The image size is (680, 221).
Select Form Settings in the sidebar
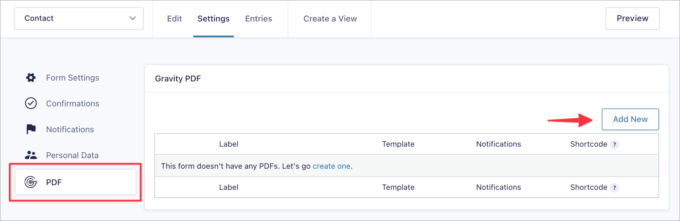72,78
